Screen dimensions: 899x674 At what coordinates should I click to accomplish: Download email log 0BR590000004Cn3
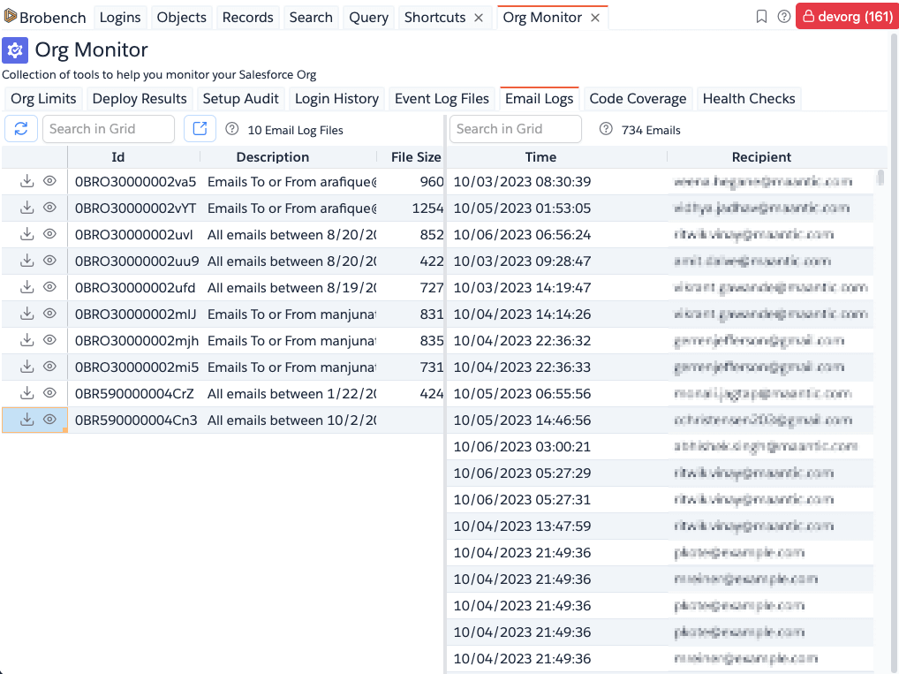tap(27, 420)
